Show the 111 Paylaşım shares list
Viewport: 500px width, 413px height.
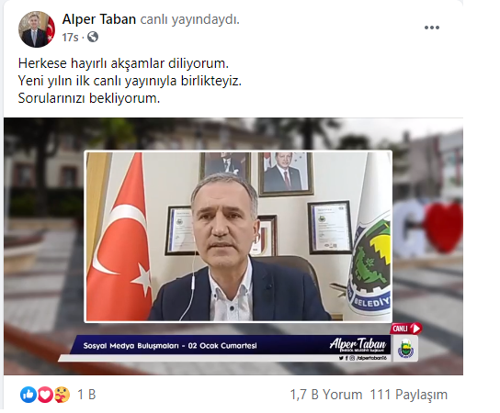pyautogui.click(x=409, y=395)
